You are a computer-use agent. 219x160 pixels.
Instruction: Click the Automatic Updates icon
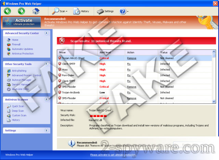coord(9,49)
